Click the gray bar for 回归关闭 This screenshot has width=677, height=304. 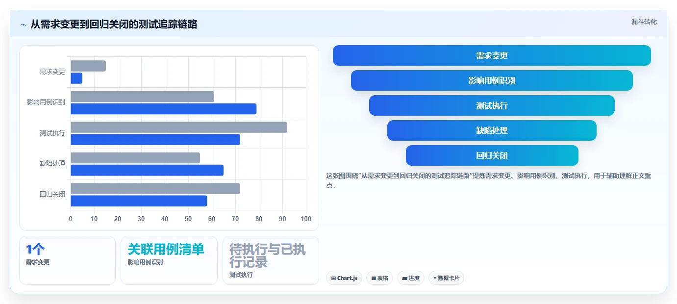tap(155, 188)
